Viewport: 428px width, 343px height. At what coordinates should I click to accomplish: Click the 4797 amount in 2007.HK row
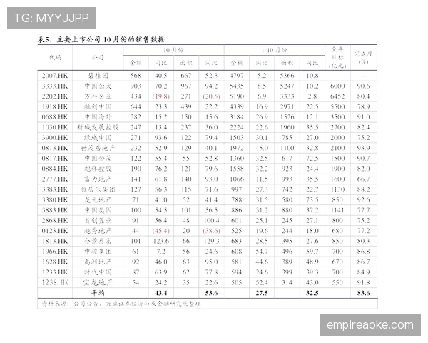point(236,76)
